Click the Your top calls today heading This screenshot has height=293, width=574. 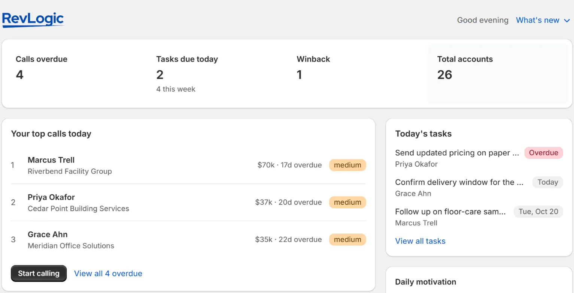click(x=51, y=133)
